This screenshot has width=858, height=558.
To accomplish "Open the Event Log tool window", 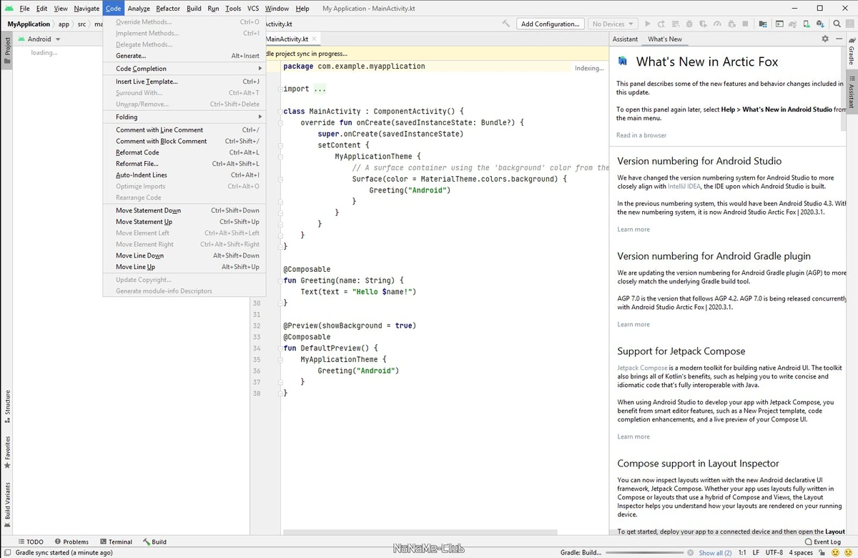I will pyautogui.click(x=822, y=542).
